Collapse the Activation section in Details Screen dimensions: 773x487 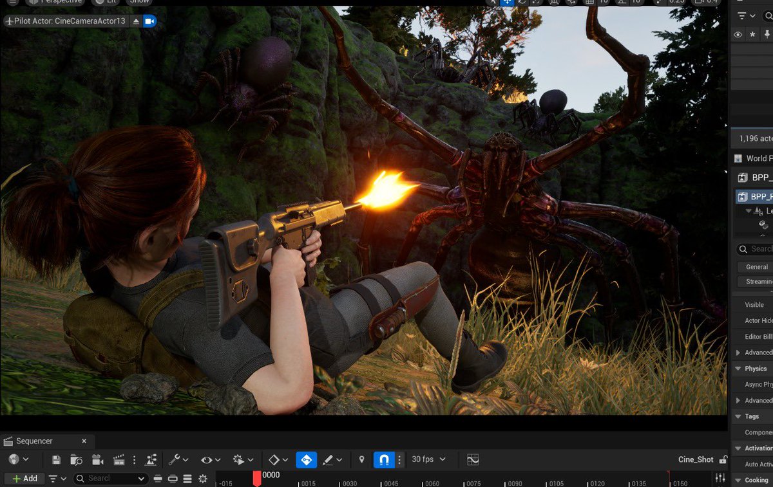(x=738, y=448)
